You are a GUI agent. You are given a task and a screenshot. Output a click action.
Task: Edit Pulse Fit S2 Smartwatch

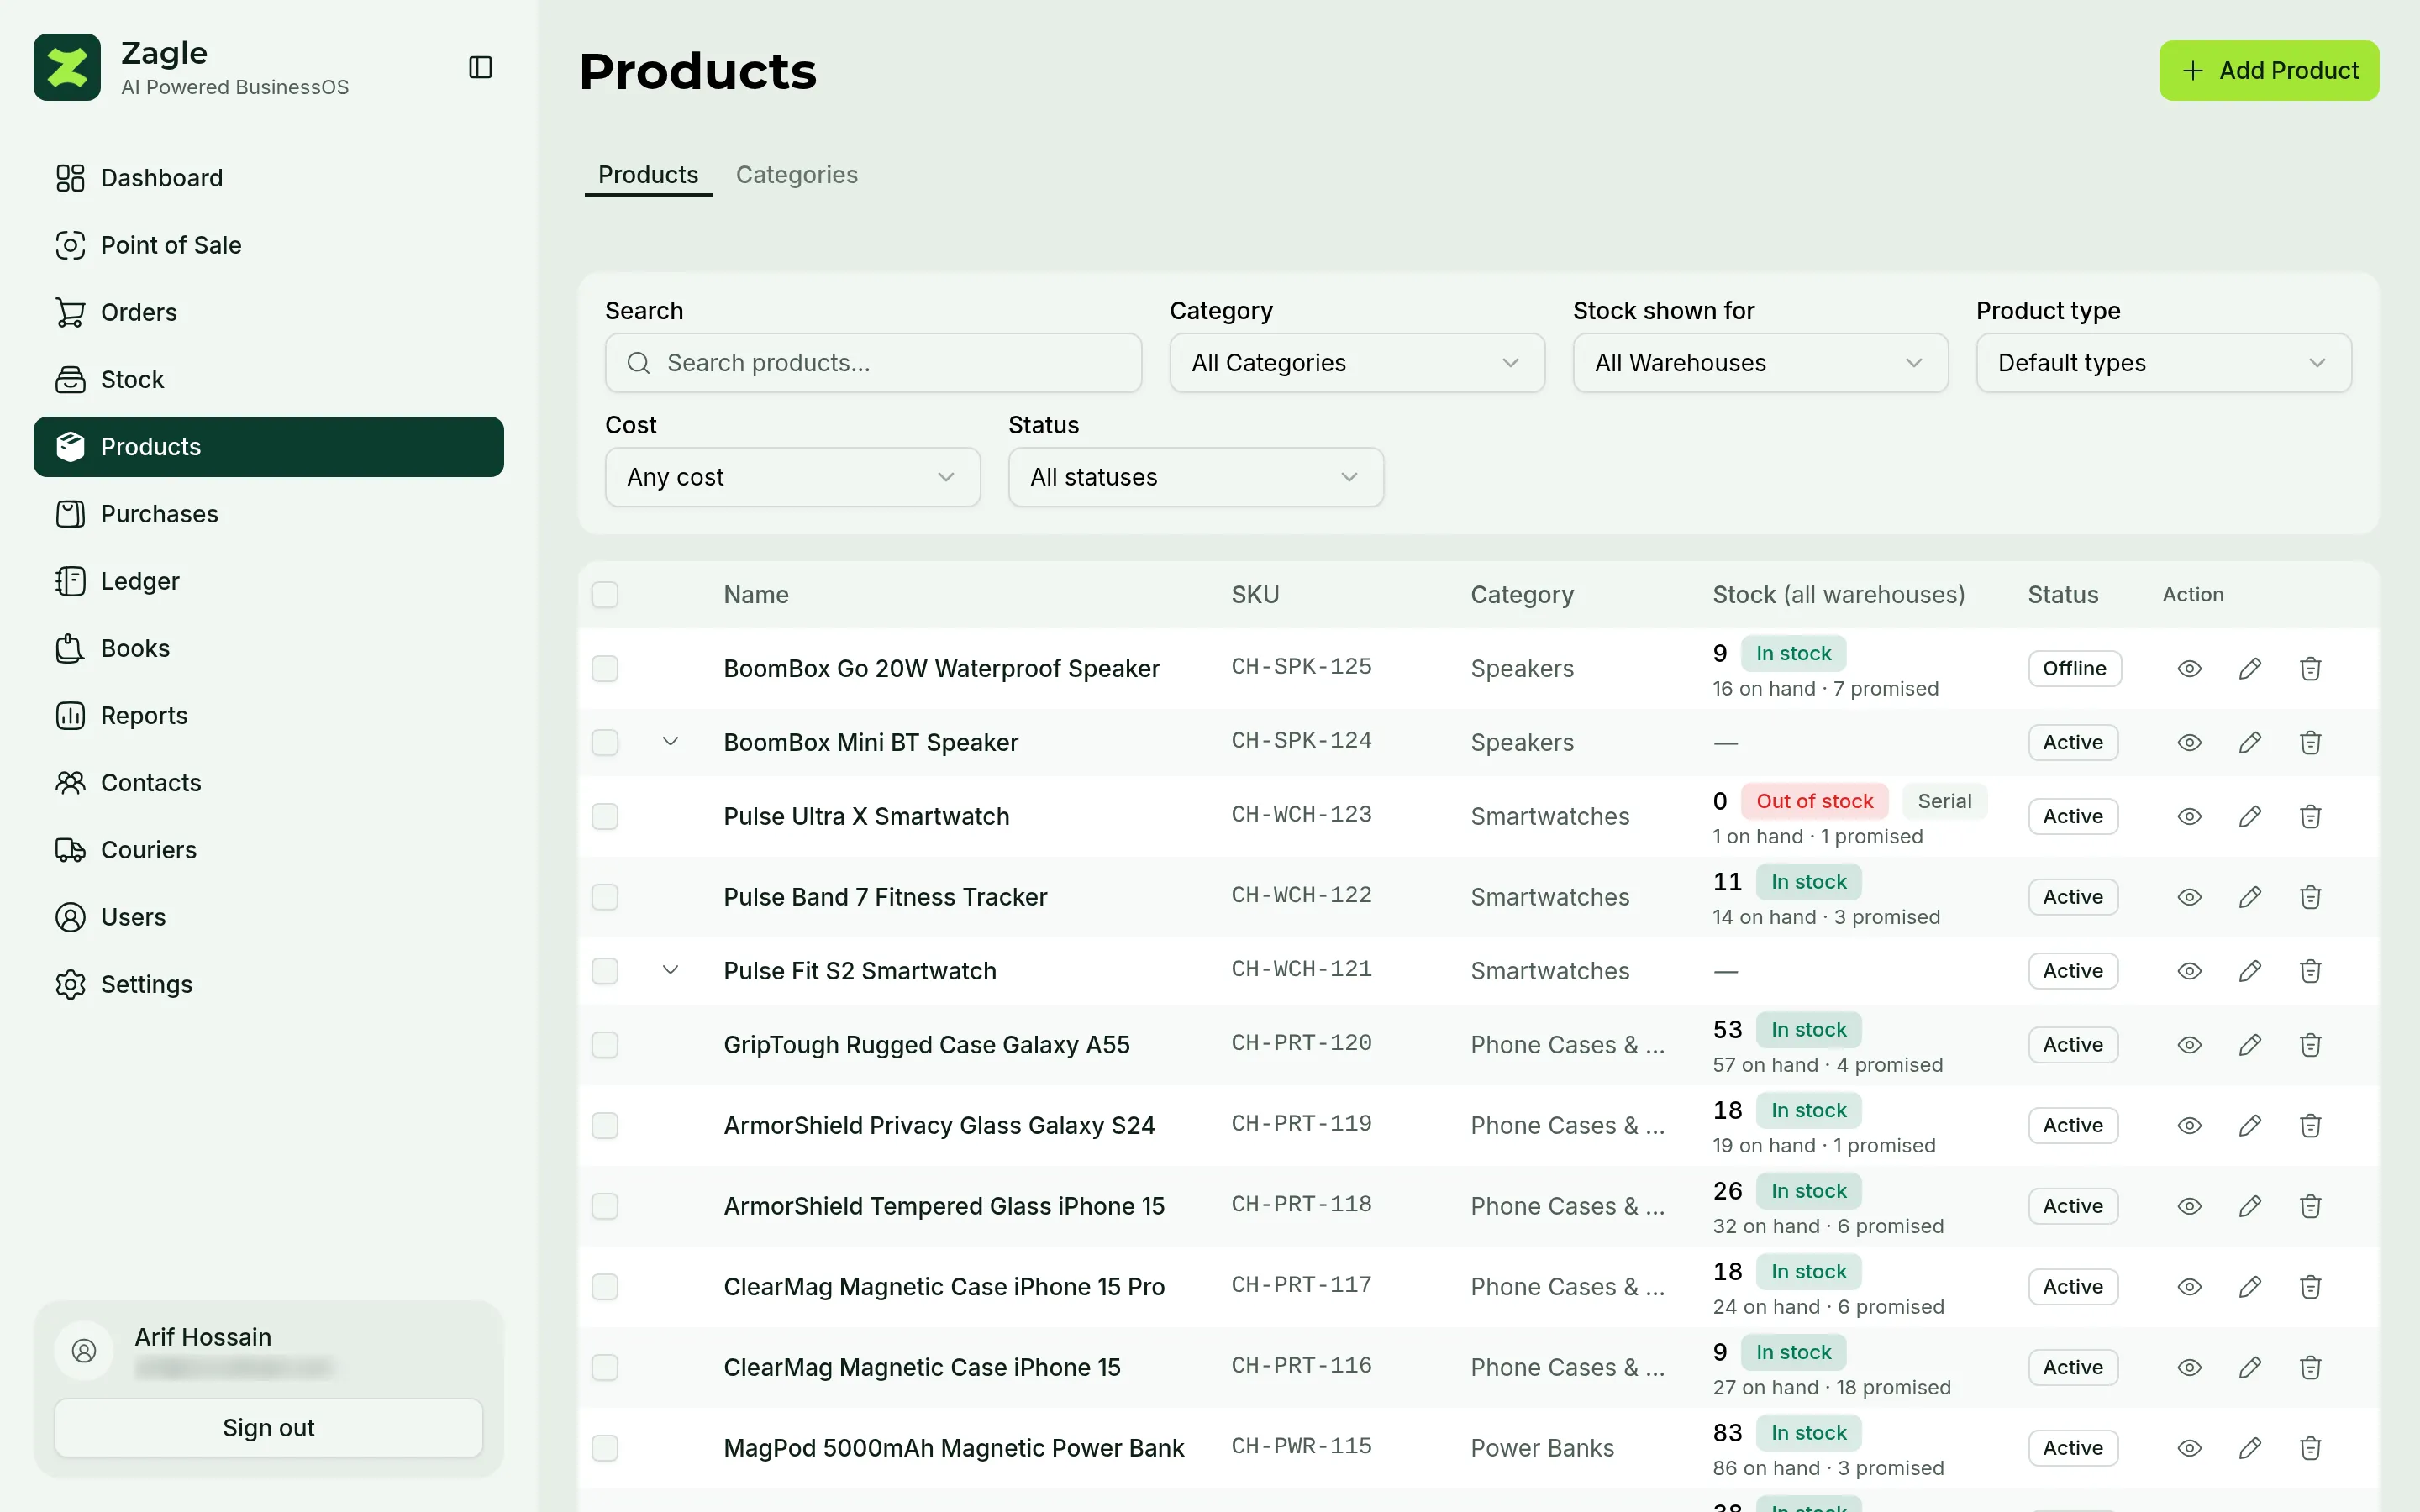[x=2250, y=971]
